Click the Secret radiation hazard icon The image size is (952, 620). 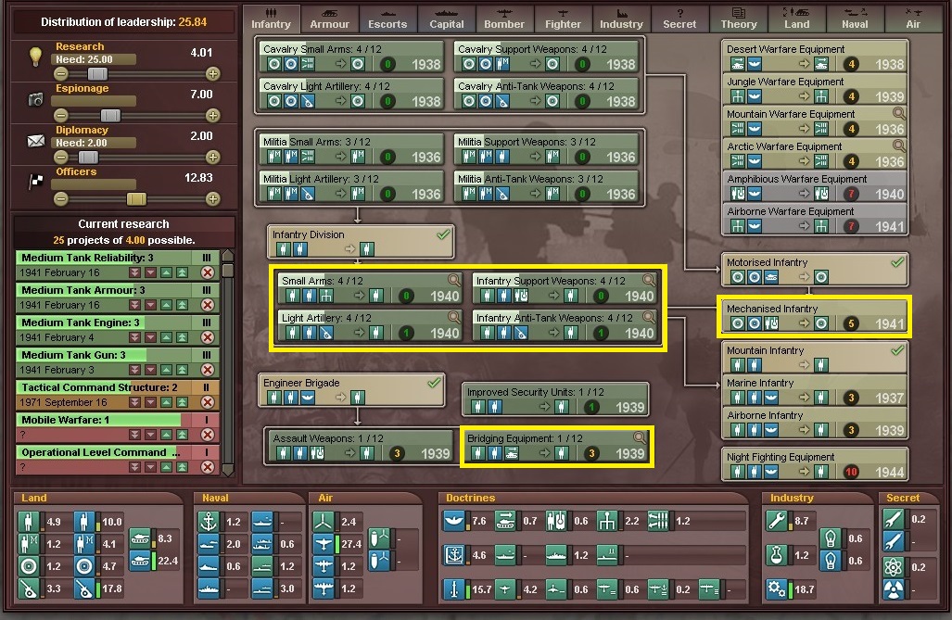click(x=893, y=589)
